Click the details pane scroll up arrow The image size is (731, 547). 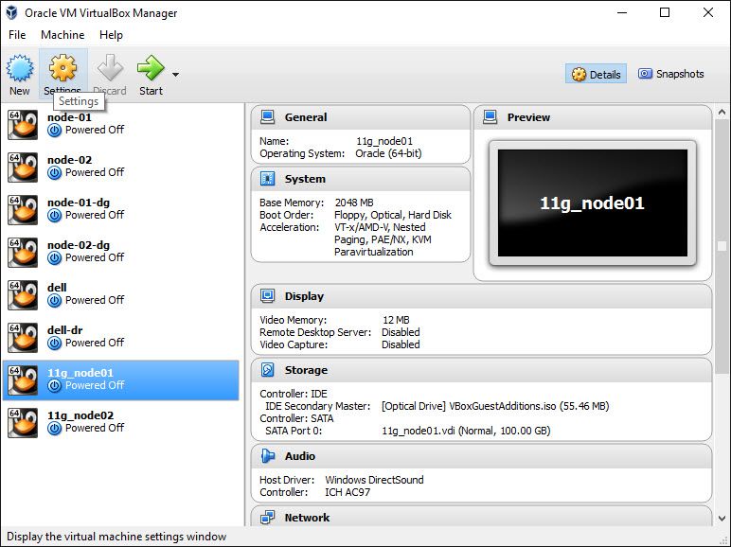[722, 112]
